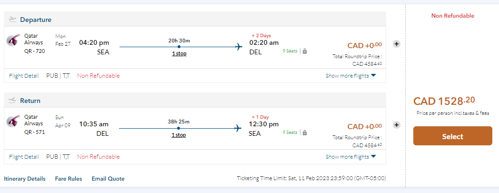Open Flight Detail for the departure flight
Image resolution: width=499 pixels, height=193 pixels.
(24, 76)
